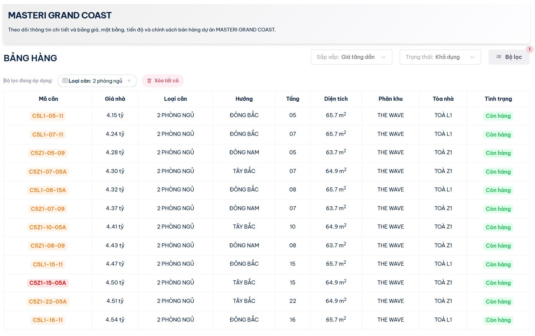Expand the Trạng thái status dropdown
The image size is (535, 336).
pos(440,57)
